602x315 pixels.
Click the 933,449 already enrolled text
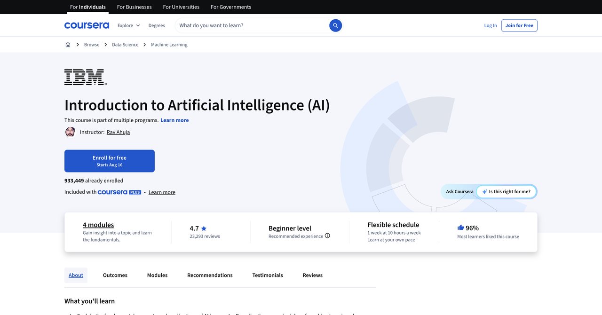click(x=94, y=181)
